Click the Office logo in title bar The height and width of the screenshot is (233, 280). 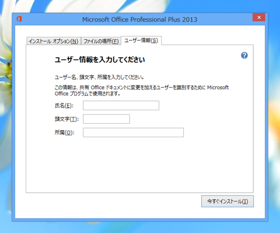click(x=19, y=19)
